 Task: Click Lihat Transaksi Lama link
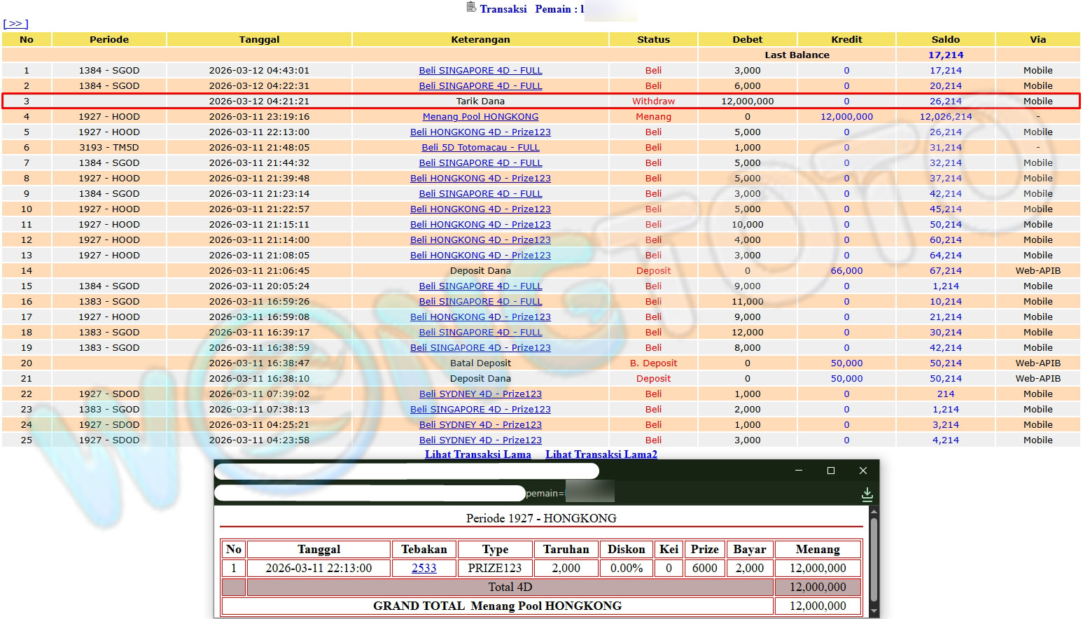(477, 454)
